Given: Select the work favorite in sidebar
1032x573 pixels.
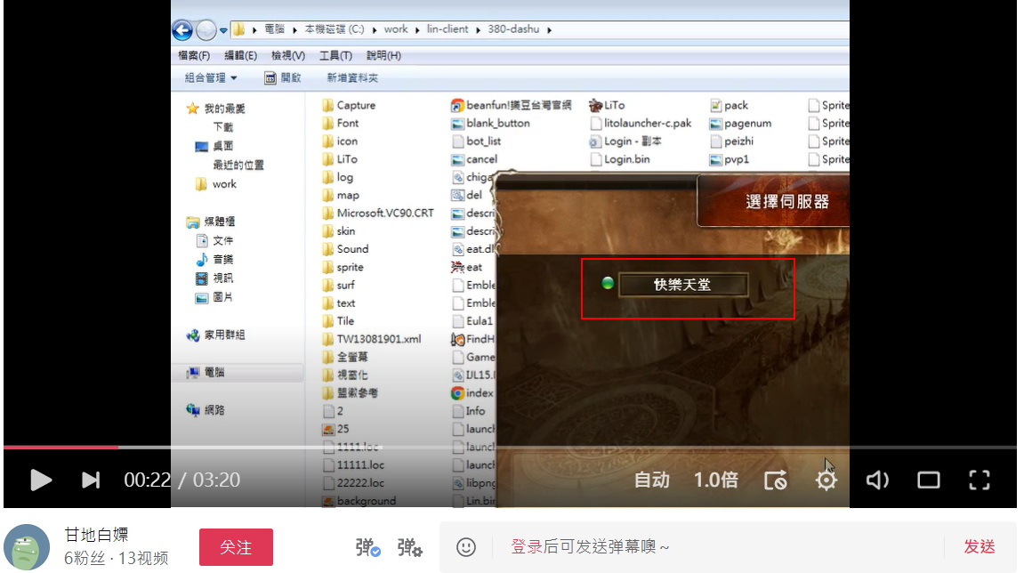Looking at the screenshot, I should point(216,184).
